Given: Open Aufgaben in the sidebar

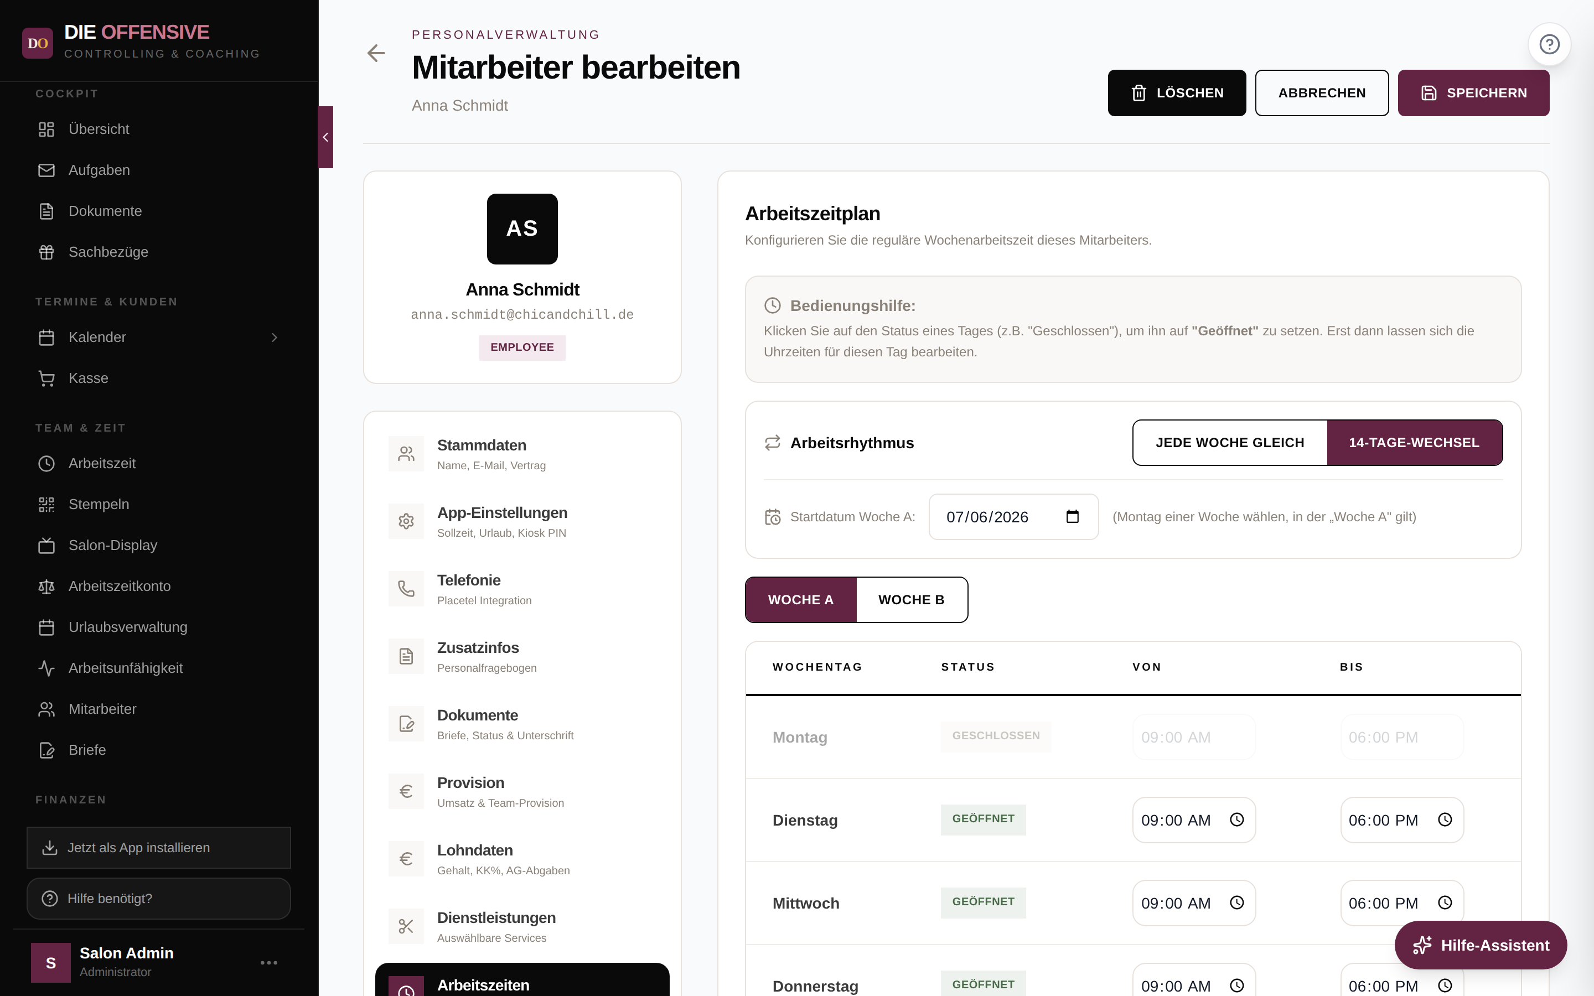Looking at the screenshot, I should [159, 170].
